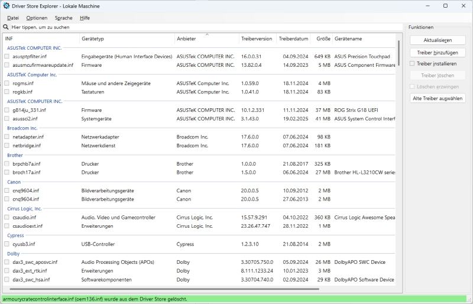Screen dimensions: 473x304
Task: Collapse the Cirrus Logic, Inc. group header
Action: 24,209
